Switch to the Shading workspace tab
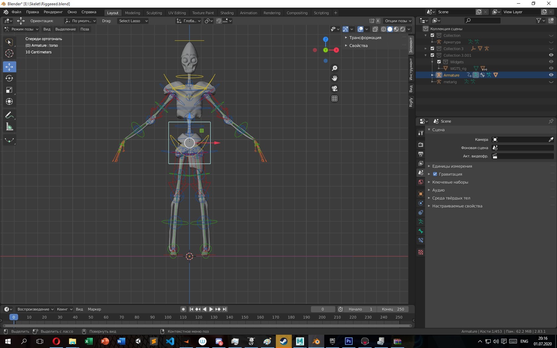This screenshot has width=557, height=348. coord(227,13)
